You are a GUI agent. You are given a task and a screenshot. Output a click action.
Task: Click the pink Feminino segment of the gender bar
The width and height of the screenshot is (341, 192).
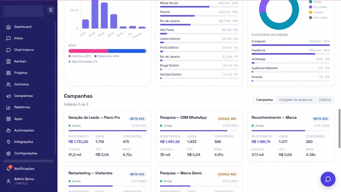click(88, 51)
